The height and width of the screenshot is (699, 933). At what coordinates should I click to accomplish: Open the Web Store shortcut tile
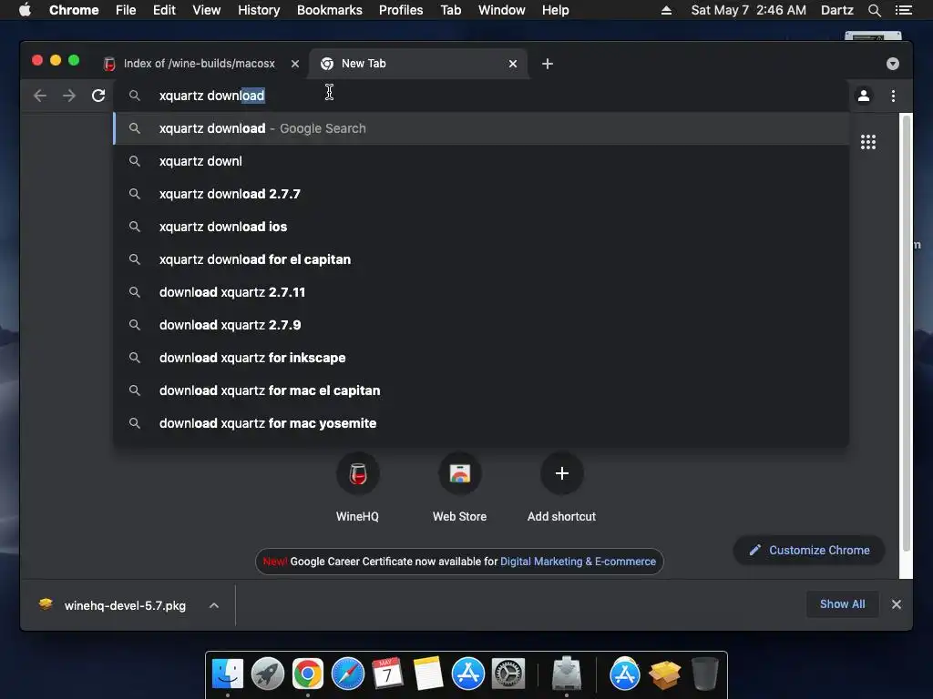point(460,487)
